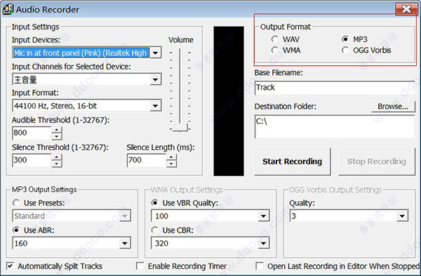Click the "MP3 Output Settings" group label
The height and width of the screenshot is (276, 421).
point(44,189)
